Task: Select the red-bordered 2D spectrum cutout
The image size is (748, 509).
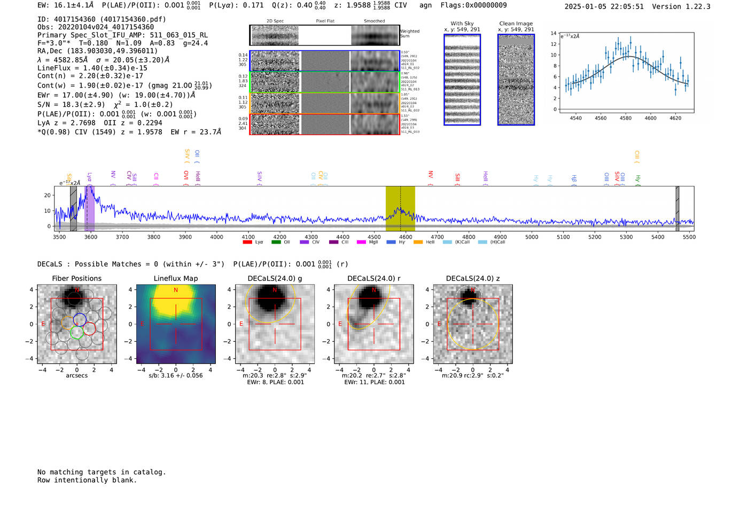Action: coord(324,124)
